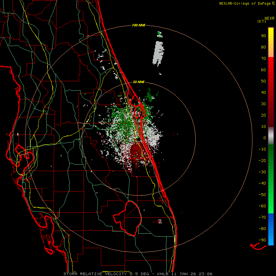The image size is (276, 276).
Task: Click the positive 20 scale value
Action: tap(263, 115)
